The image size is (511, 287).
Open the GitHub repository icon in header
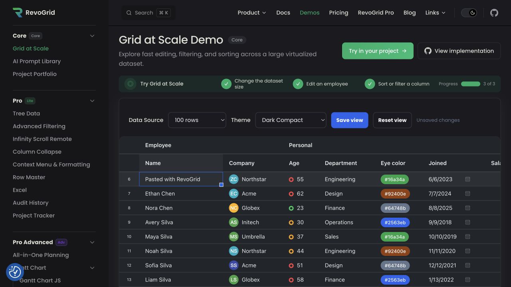494,13
